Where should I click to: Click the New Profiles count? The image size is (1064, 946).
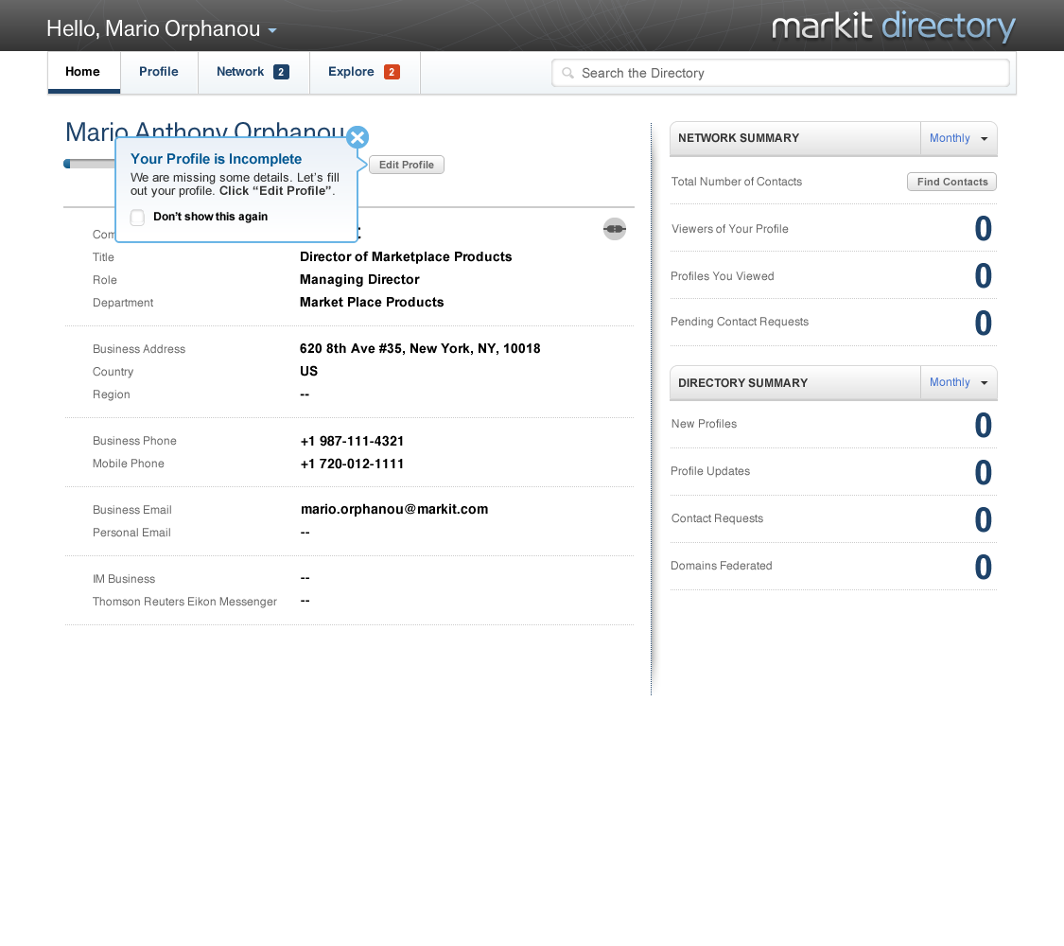984,426
